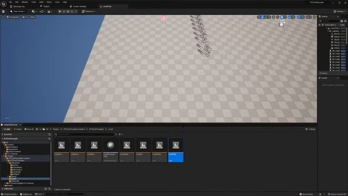Click the Outliner settings gear icon
Screen dimensions: 348x196
click(x=345, y=21)
